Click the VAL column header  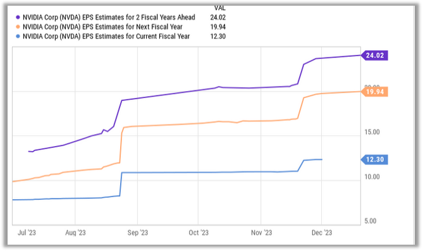click(x=219, y=8)
